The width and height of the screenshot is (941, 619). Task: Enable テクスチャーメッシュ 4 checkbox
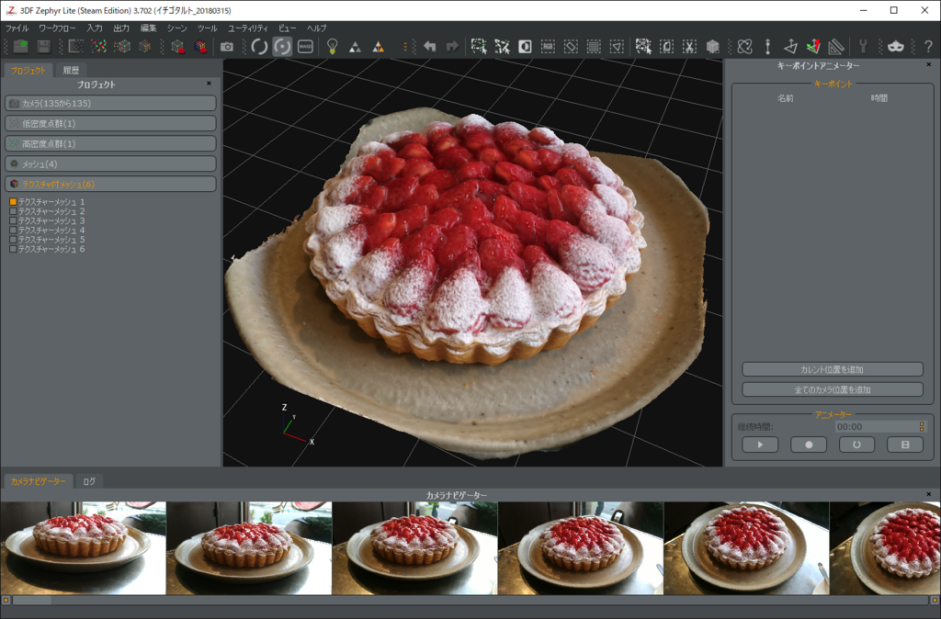(x=13, y=231)
